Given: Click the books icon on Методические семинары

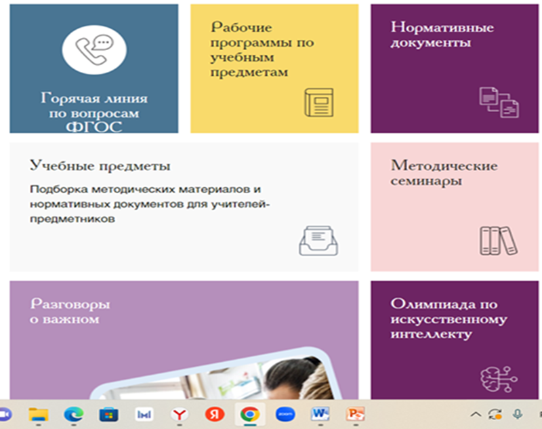Looking at the screenshot, I should [498, 240].
